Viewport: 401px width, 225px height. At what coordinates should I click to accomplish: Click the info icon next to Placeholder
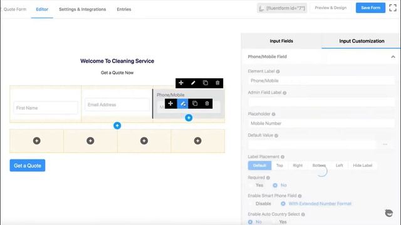pyautogui.click(x=273, y=114)
